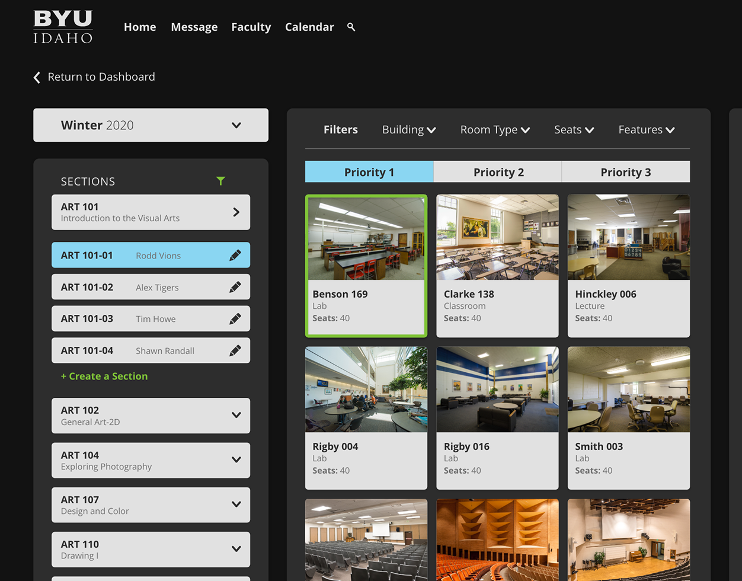This screenshot has width=742, height=581.
Task: Click the Clarke 138 room name
Action: (x=469, y=294)
